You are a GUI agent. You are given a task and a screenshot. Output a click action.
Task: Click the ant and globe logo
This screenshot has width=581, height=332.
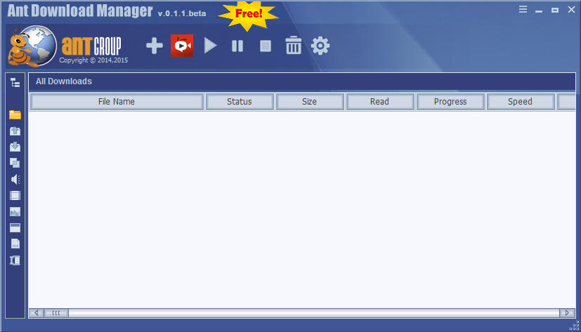[x=32, y=46]
